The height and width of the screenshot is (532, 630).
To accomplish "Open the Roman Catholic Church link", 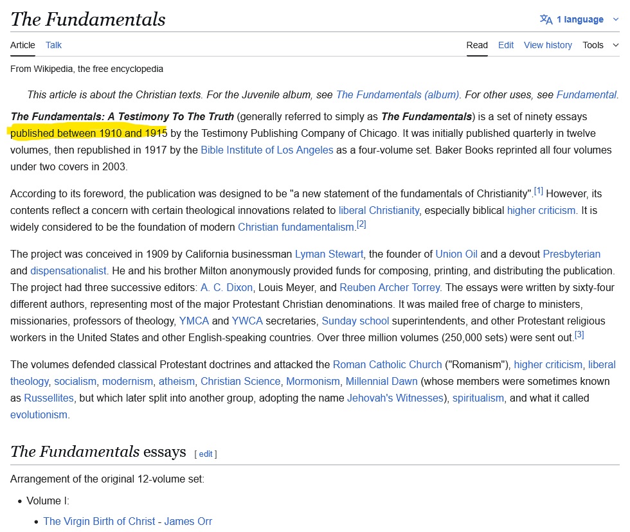I will tap(387, 364).
